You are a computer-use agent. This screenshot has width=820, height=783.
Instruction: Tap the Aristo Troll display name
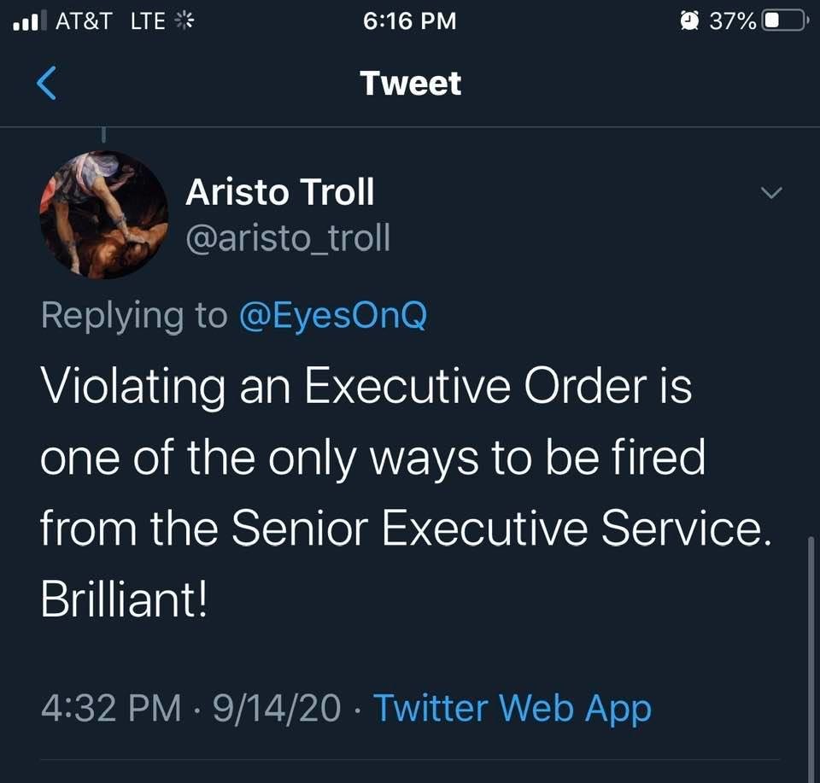[x=280, y=192]
